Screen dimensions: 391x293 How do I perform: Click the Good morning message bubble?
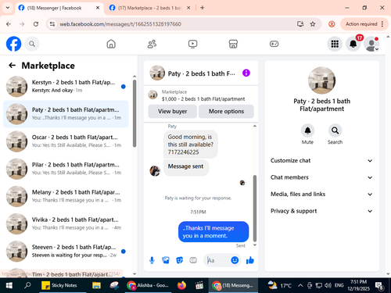pyautogui.click(x=191, y=145)
